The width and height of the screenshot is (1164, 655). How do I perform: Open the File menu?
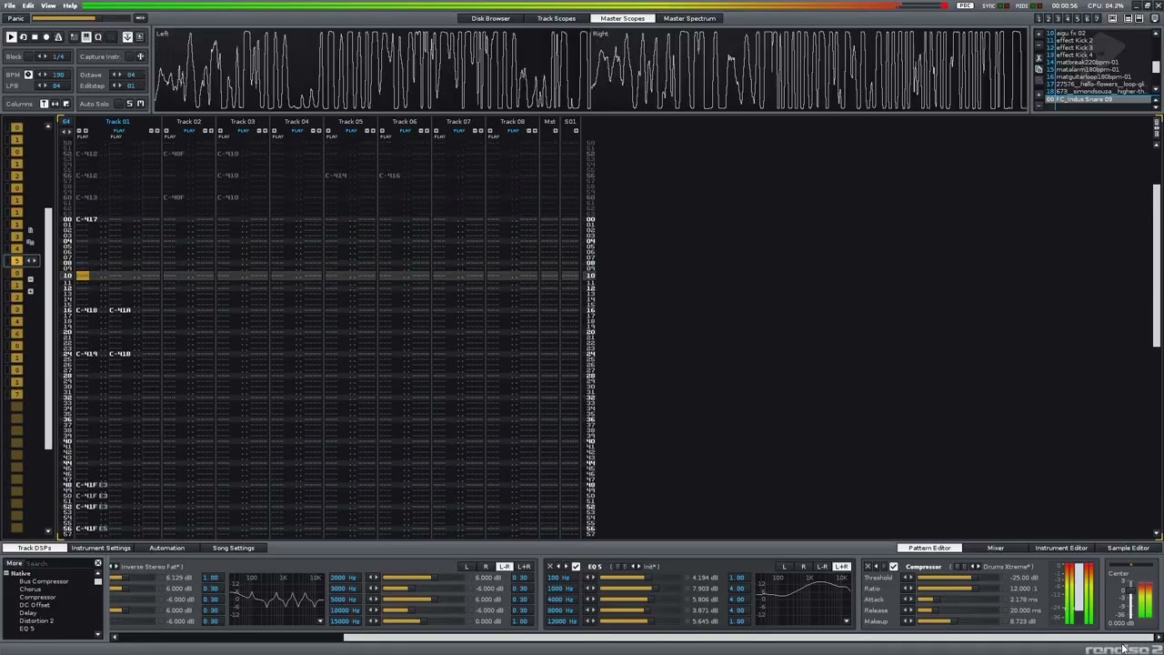pos(9,5)
